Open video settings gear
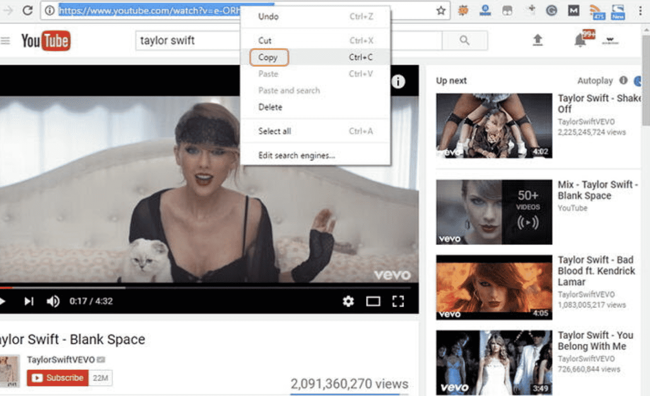The width and height of the screenshot is (650, 396). point(348,301)
